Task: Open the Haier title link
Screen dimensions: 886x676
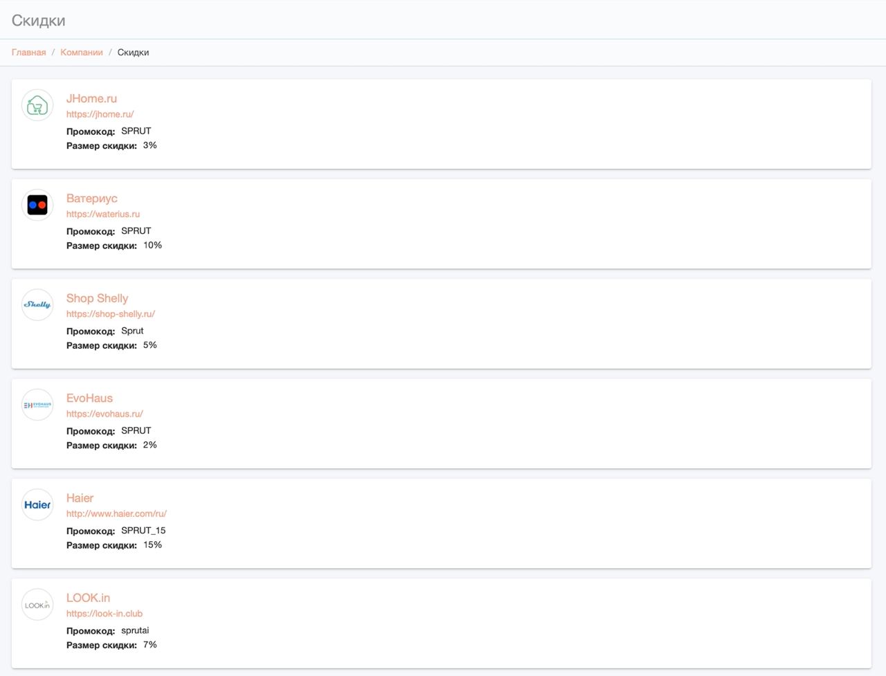Action: 80,498
